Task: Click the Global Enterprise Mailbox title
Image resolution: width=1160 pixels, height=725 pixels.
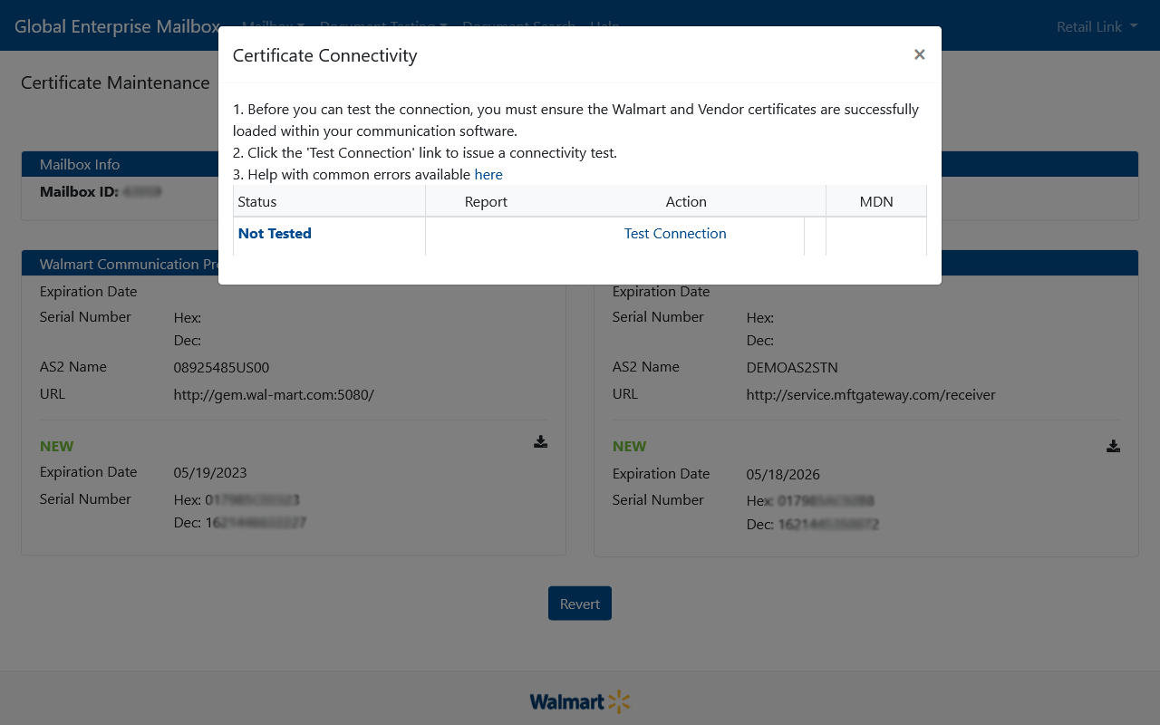Action: pyautogui.click(x=117, y=26)
